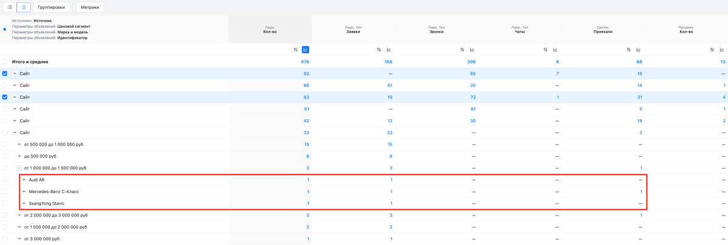
Task: Show chart for the Звонки column
Action: click(472, 50)
